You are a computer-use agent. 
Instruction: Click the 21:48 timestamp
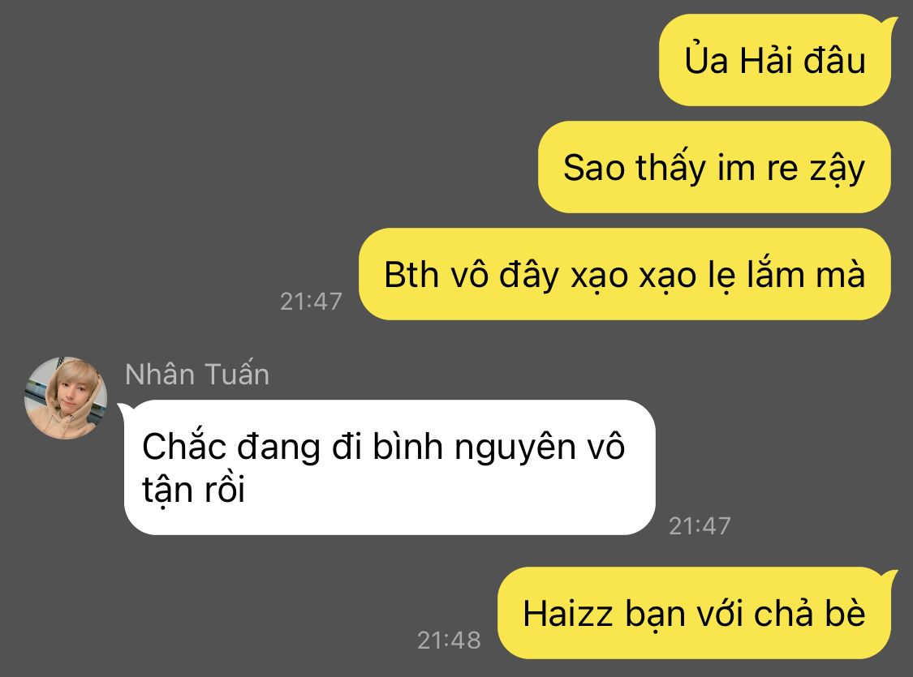point(449,641)
